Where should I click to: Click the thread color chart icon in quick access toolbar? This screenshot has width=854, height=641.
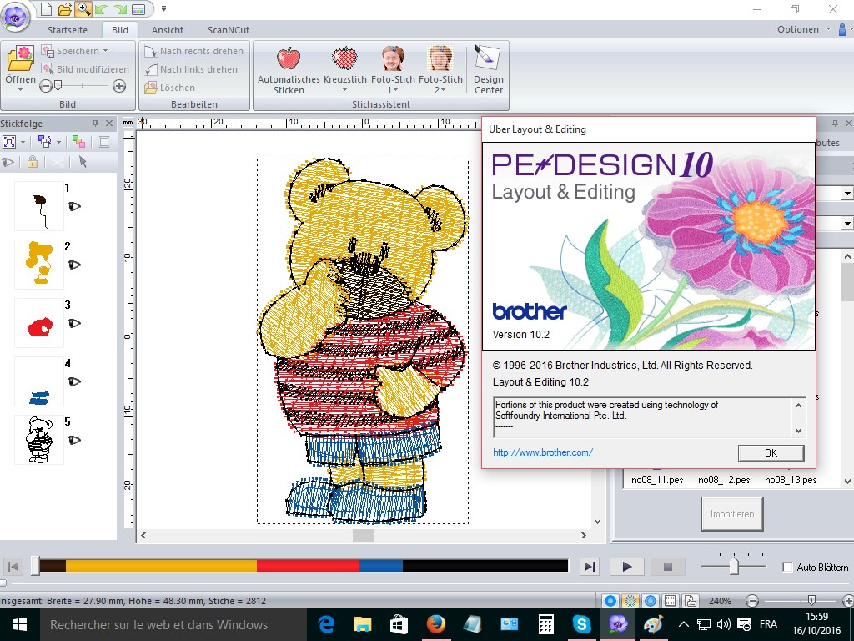coord(138,8)
